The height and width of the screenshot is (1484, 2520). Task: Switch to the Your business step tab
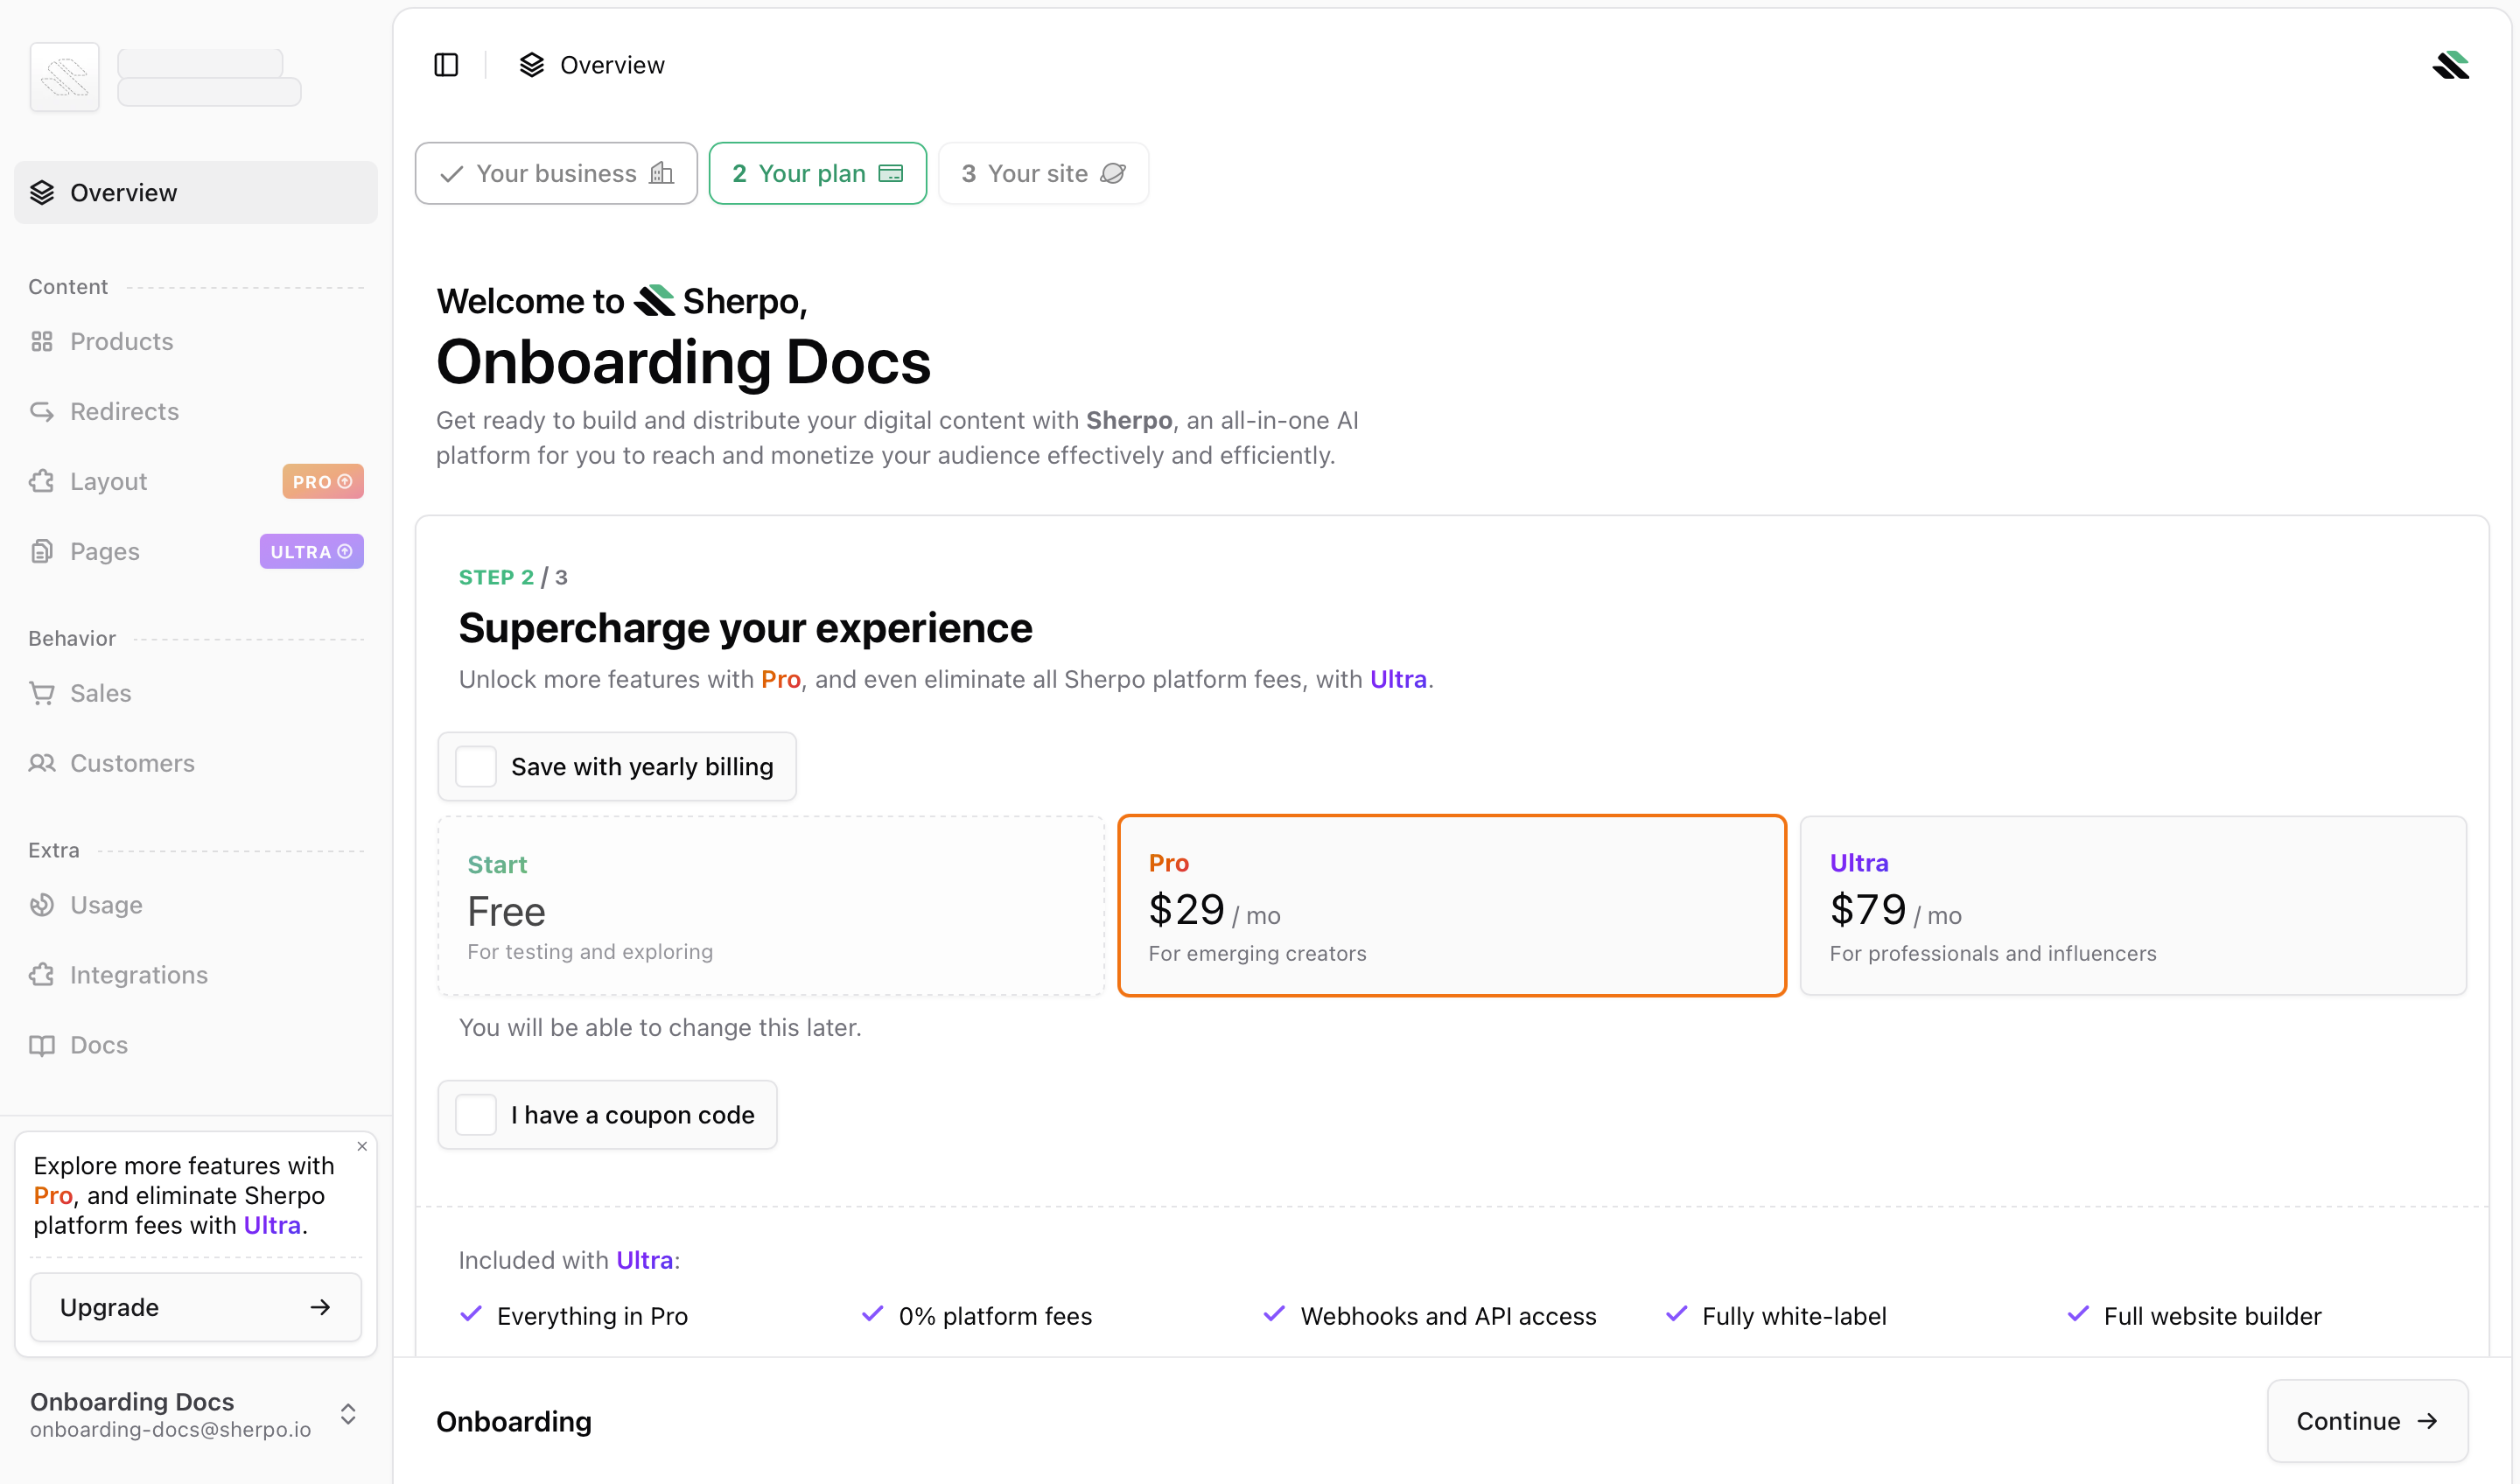tap(556, 174)
